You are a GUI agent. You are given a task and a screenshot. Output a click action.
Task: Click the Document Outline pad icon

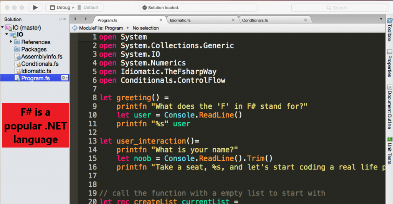pos(390,87)
